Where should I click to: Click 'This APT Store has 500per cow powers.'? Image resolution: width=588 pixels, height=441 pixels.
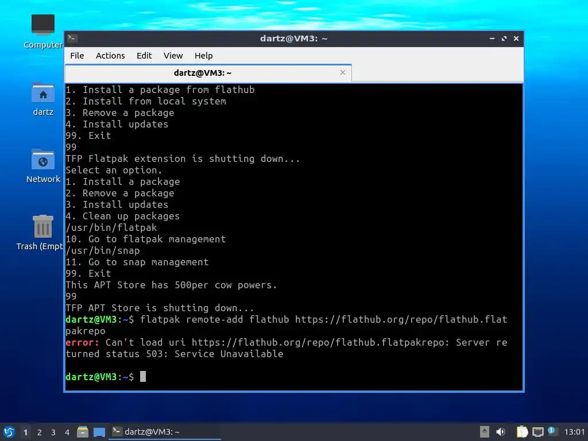[x=171, y=285]
